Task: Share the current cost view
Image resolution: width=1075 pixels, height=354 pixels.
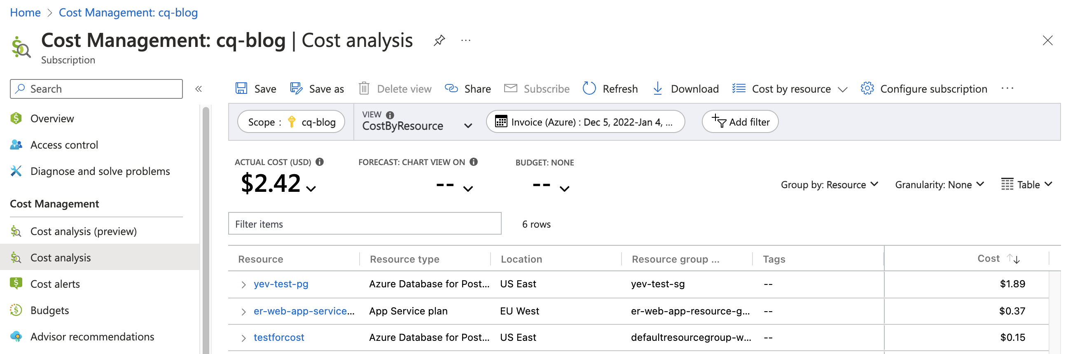Action: coord(467,89)
